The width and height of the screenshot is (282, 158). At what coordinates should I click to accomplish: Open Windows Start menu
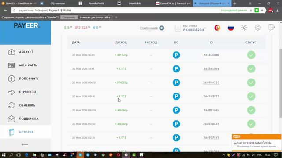[4, 155]
